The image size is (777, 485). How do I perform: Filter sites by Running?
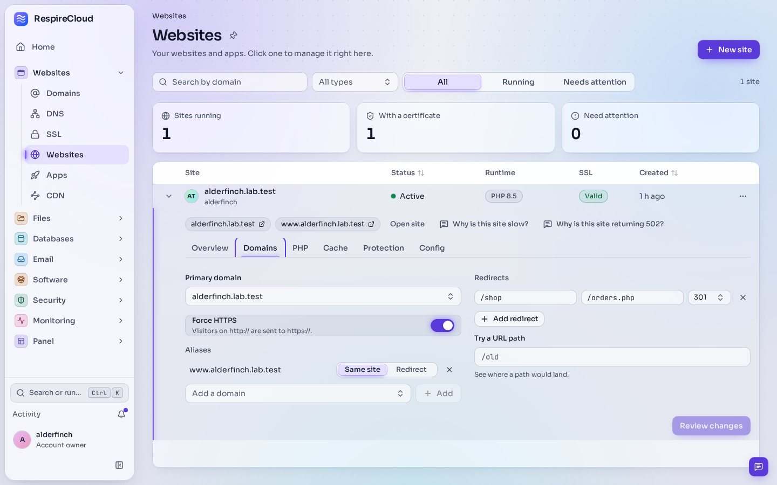518,82
